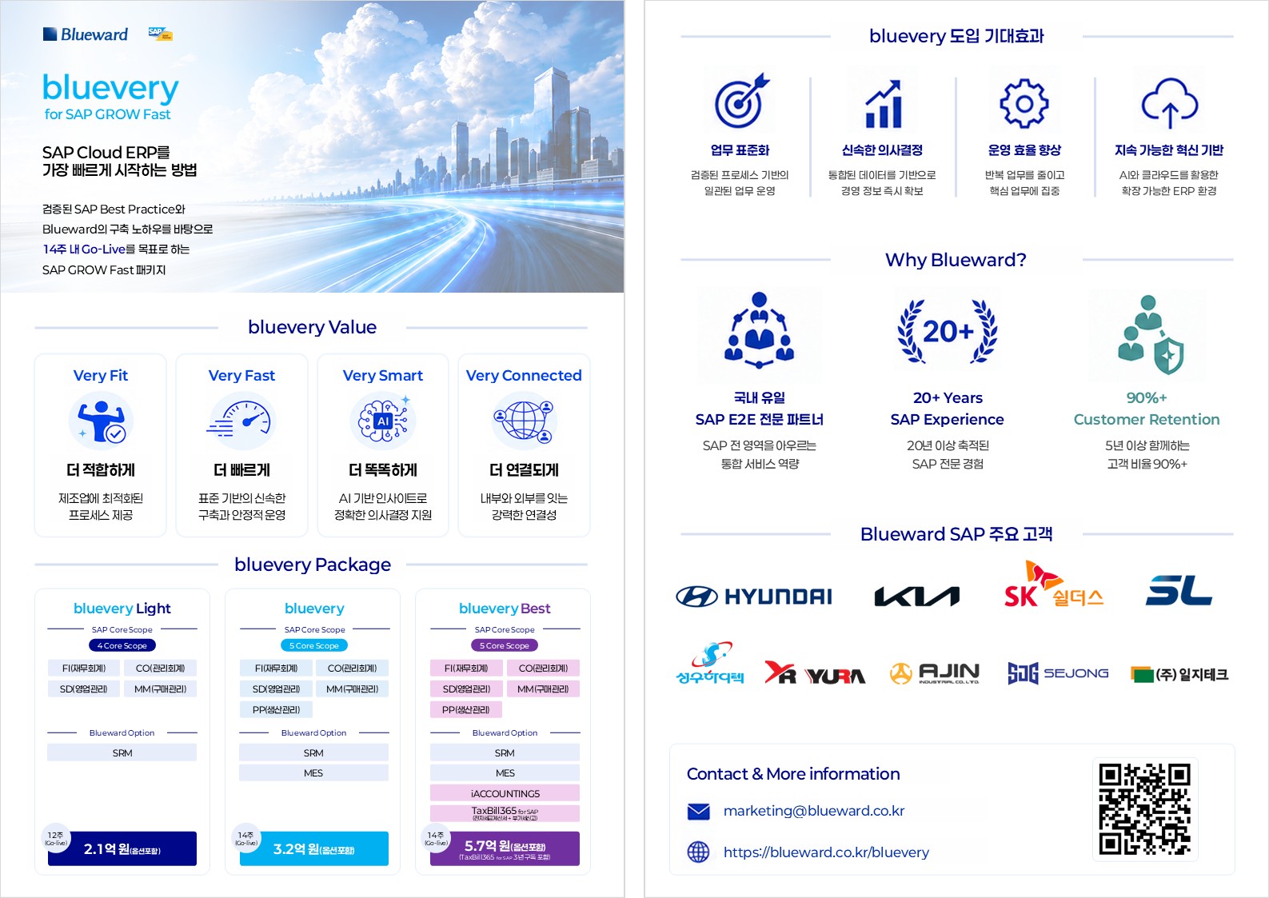
Task: Open the https://blueward.co.kr/bluevery link
Action: (826, 852)
